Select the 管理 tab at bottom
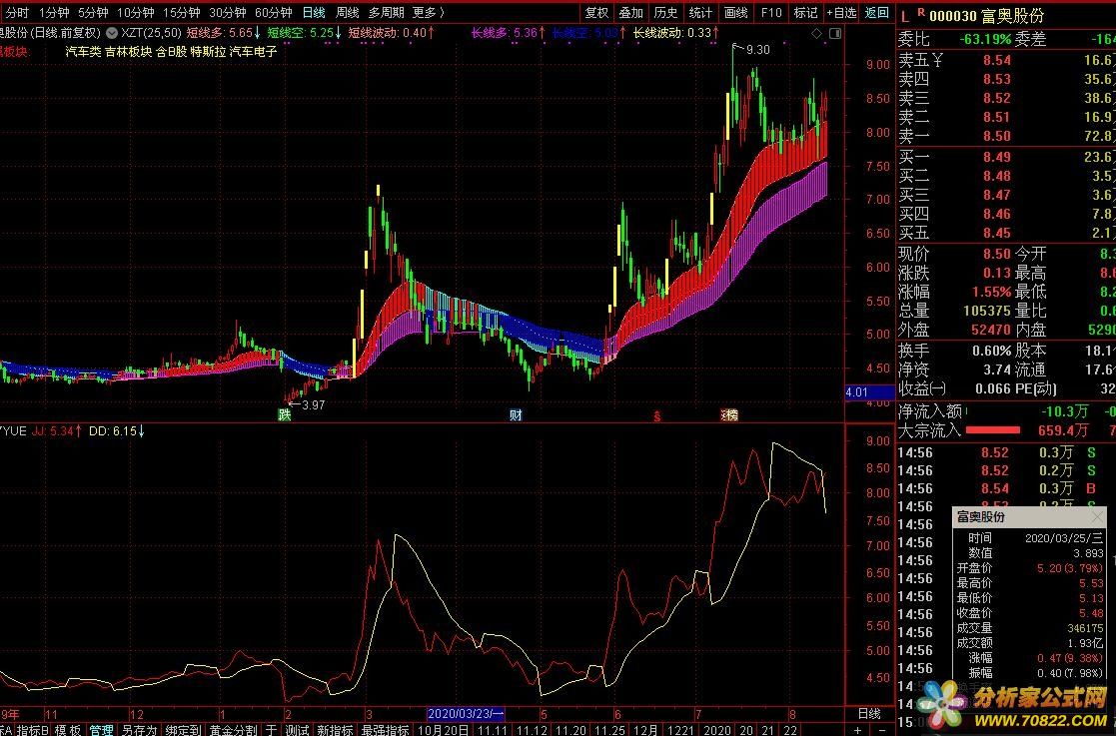 (x=101, y=730)
